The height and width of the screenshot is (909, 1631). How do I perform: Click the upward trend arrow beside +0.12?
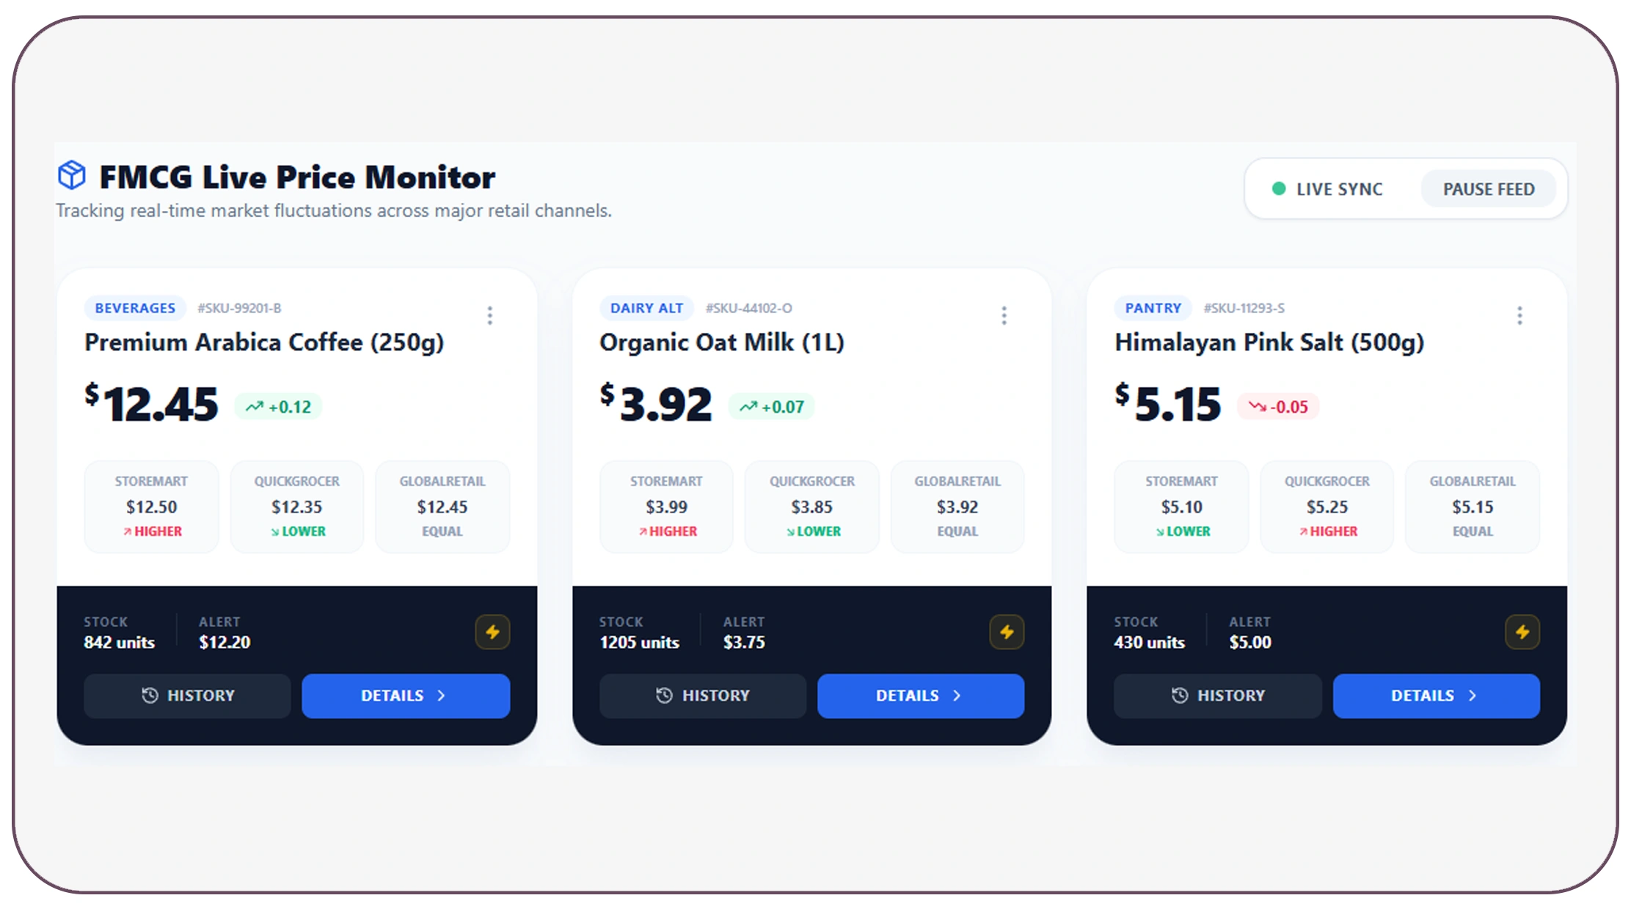255,406
